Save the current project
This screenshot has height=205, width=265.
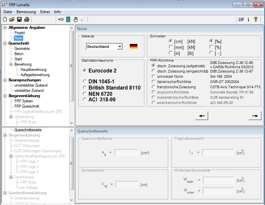(19, 19)
